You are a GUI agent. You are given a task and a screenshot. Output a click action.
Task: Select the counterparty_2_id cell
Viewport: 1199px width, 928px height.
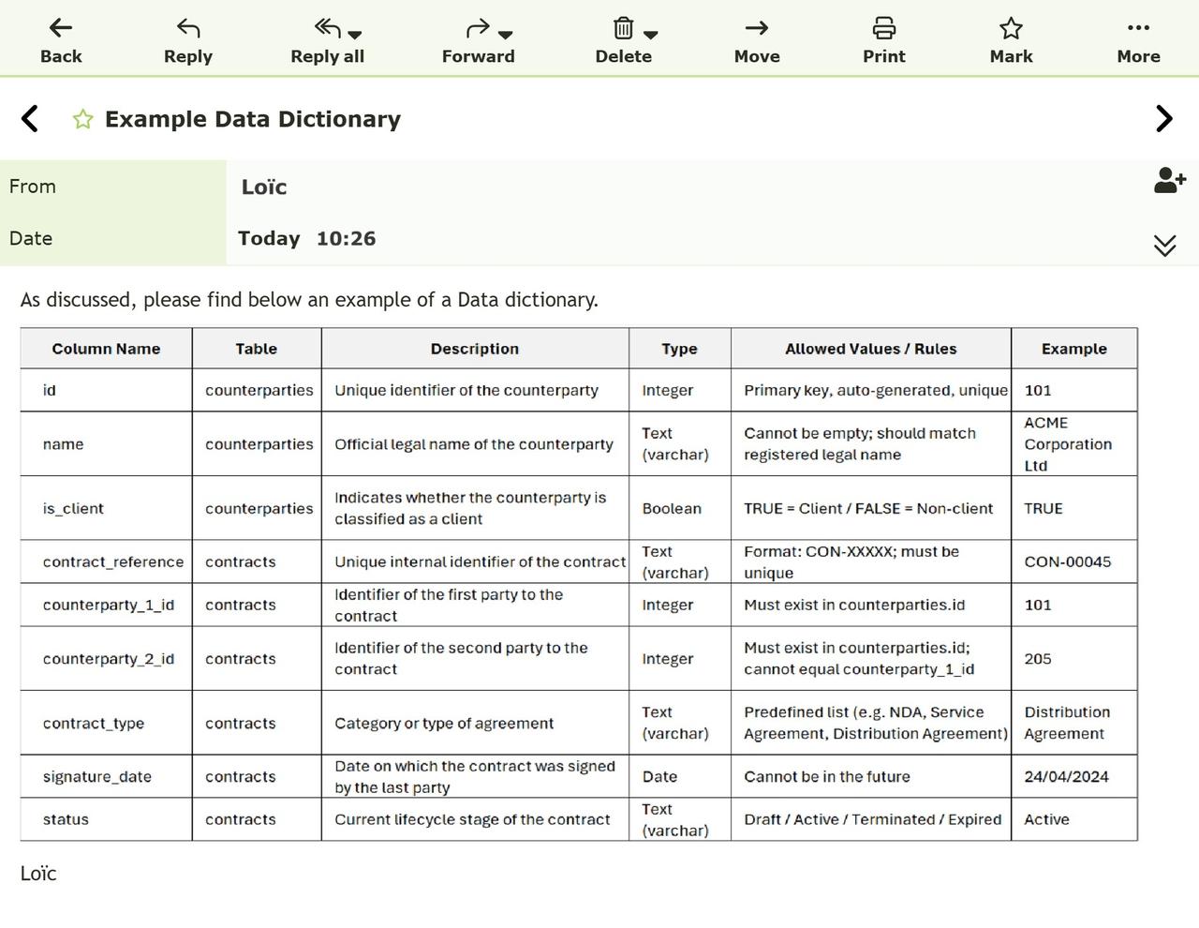click(x=106, y=659)
